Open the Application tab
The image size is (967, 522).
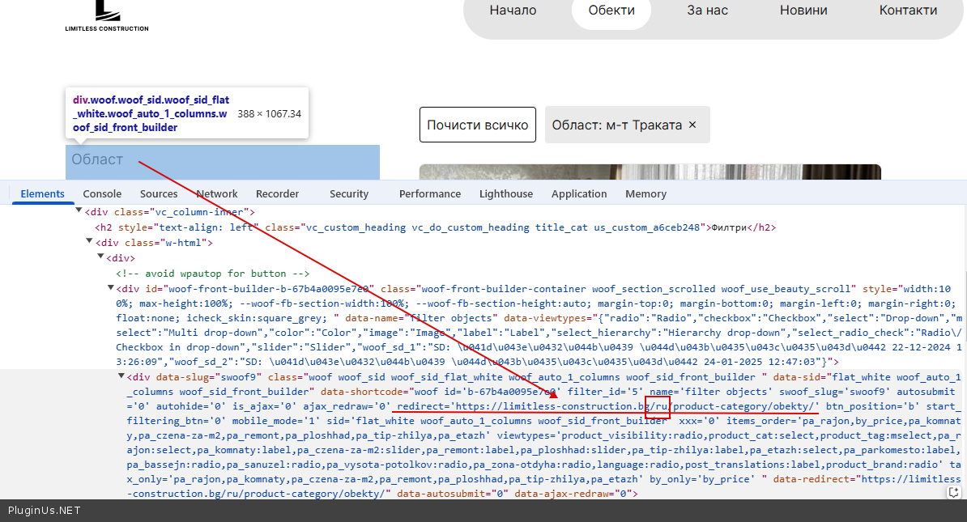pyautogui.click(x=579, y=194)
